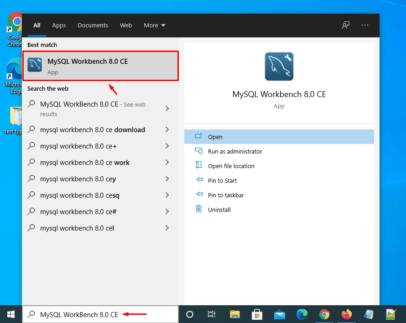Choose Pin to Start
The width and height of the screenshot is (406, 323).
click(x=279, y=180)
